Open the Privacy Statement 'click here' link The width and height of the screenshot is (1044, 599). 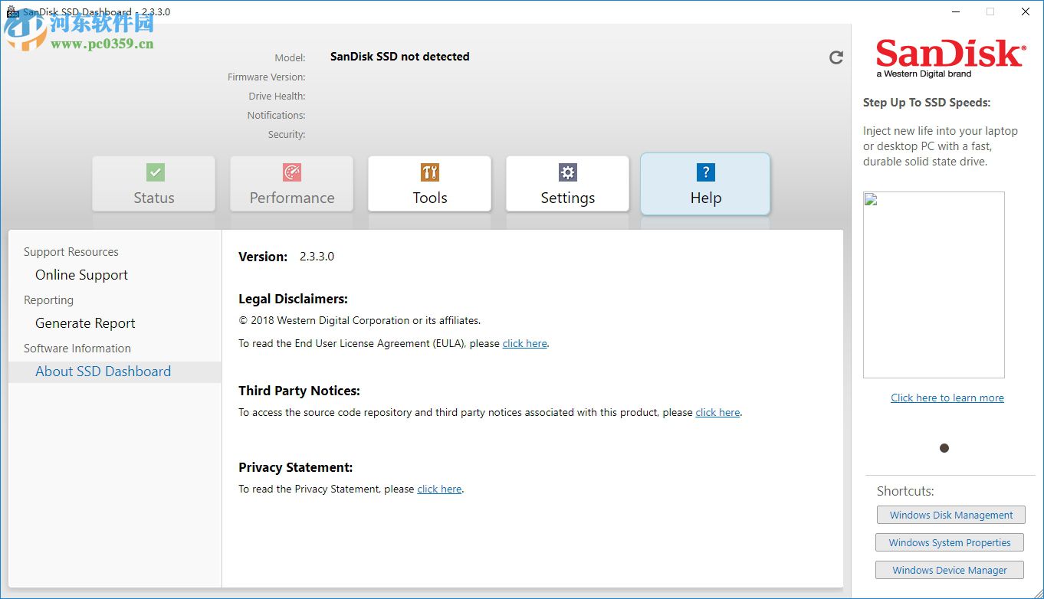[x=439, y=489]
